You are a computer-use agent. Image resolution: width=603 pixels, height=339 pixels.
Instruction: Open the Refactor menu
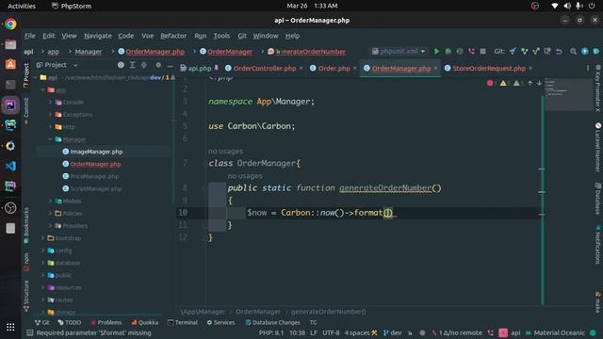pos(173,36)
